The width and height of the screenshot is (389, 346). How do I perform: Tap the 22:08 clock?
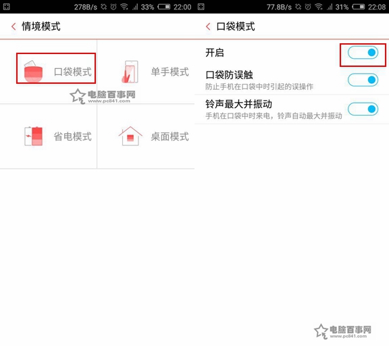pos(377,7)
